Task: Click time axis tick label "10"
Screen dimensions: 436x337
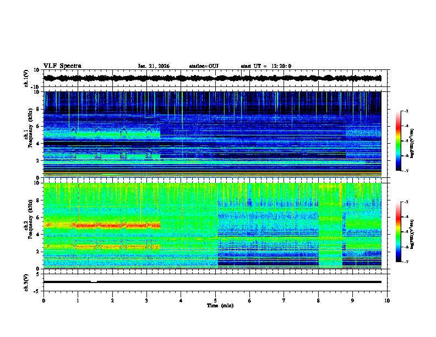Action: pos(387,301)
